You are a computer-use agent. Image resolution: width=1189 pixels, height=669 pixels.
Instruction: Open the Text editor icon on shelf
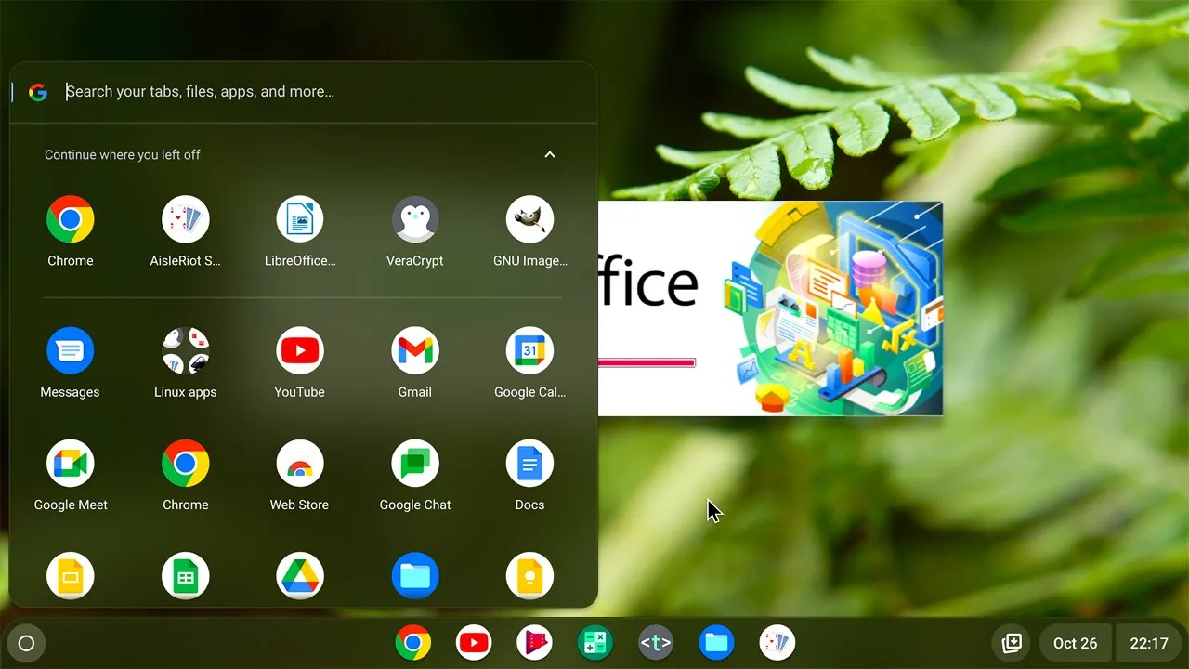(x=656, y=643)
